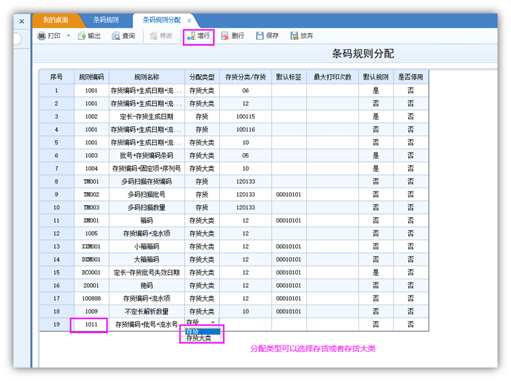511x381 pixels.
Task: Choose 存货 in the dropdown list
Action: pyautogui.click(x=203, y=332)
